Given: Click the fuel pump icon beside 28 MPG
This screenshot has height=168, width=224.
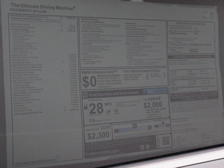Looking at the screenshot, I should coord(86,107).
